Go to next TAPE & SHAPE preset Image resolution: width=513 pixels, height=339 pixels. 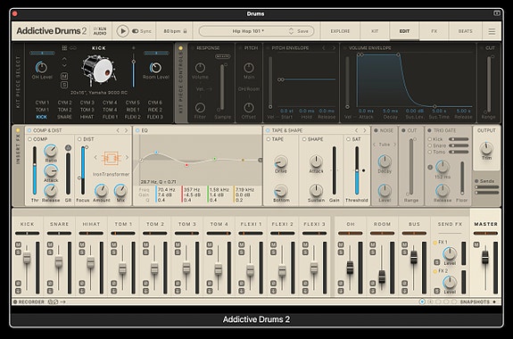click(x=365, y=130)
